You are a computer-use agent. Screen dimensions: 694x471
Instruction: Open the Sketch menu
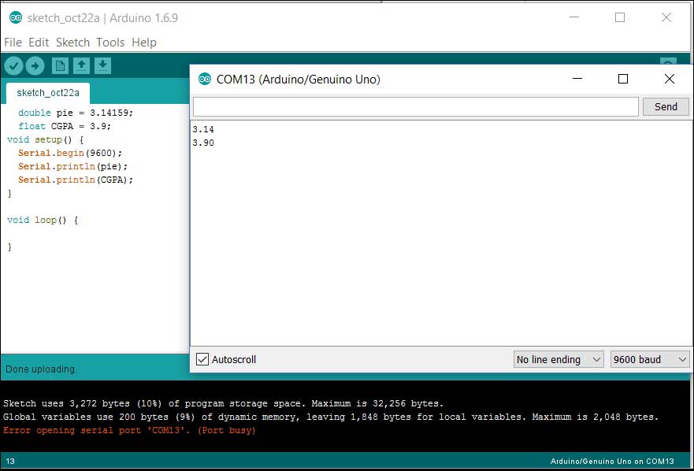pos(72,43)
